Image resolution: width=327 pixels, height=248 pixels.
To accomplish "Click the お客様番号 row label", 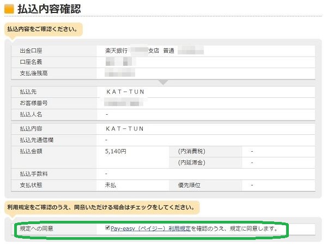I will click(34, 103).
